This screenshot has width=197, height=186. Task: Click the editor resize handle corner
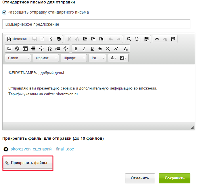(x=192, y=127)
